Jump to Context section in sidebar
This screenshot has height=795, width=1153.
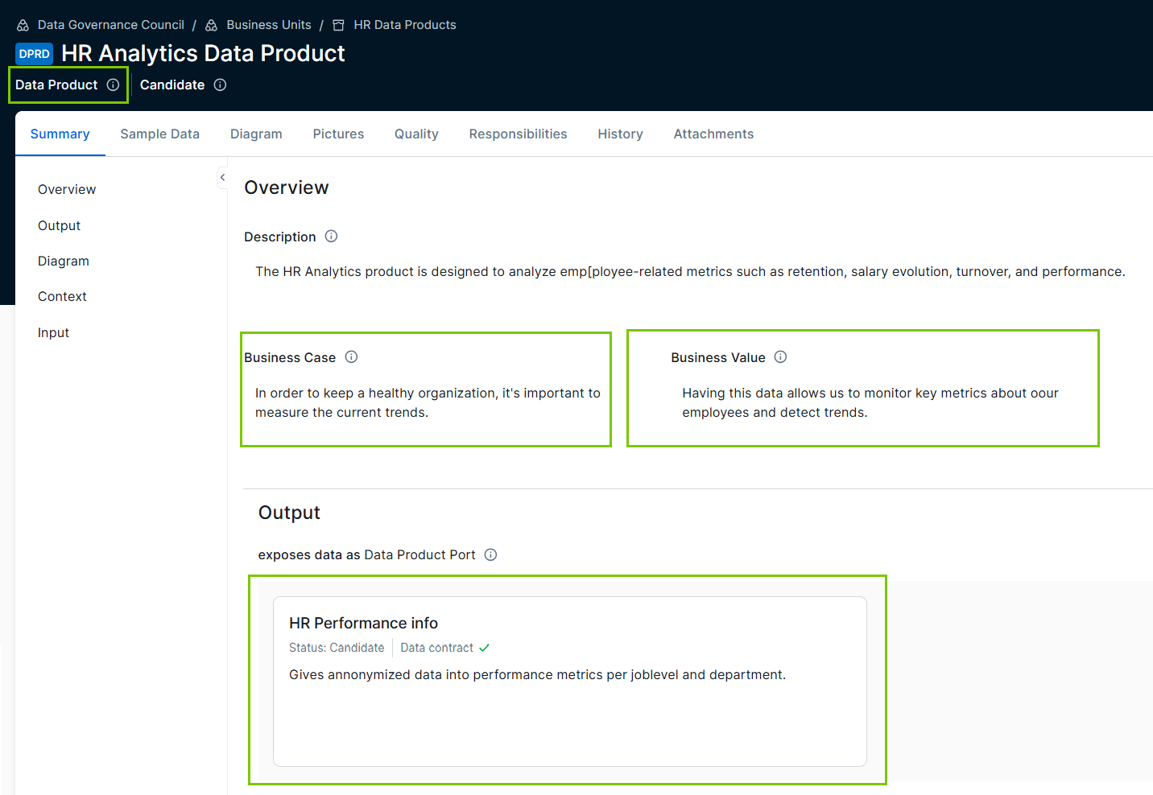click(x=62, y=296)
